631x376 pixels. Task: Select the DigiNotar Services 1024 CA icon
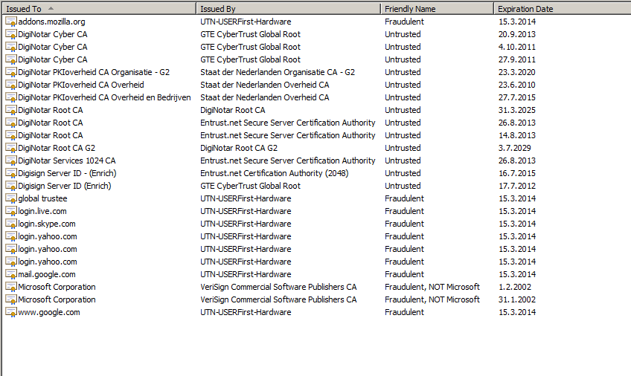point(10,161)
